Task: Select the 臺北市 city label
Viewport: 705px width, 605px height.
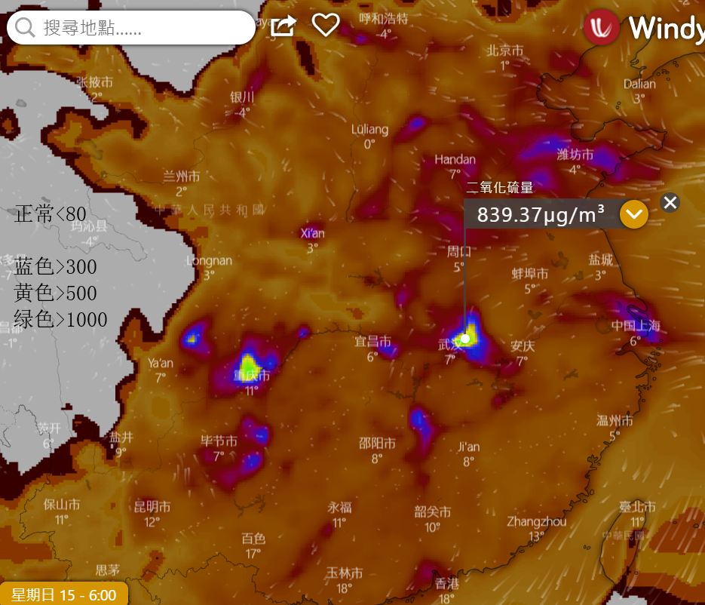Action: 637,507
